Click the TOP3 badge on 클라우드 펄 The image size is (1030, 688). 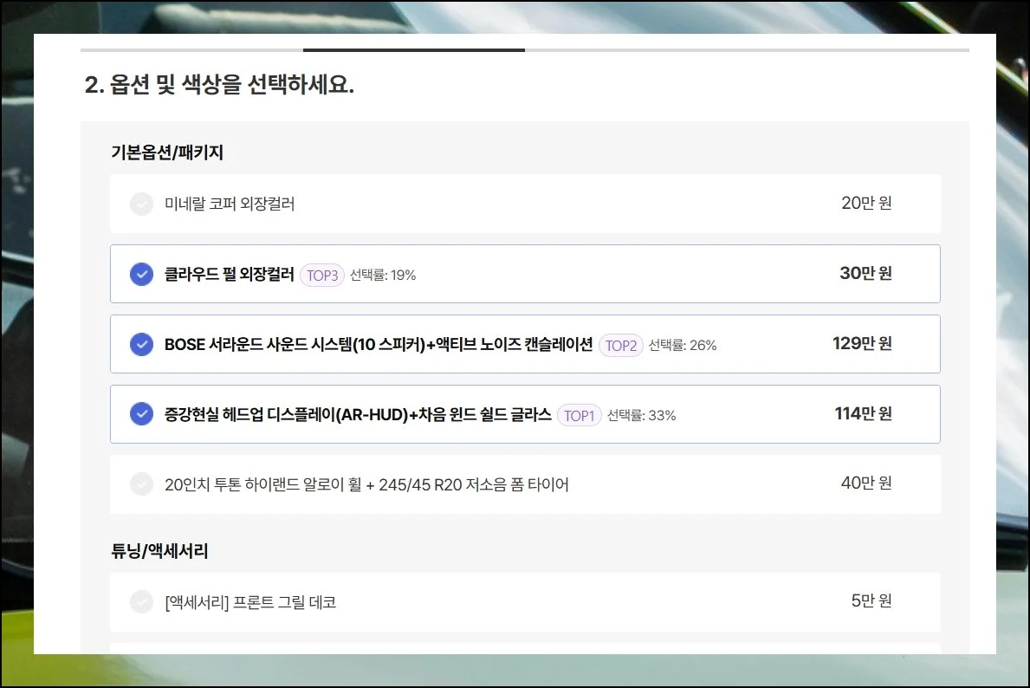[321, 276]
